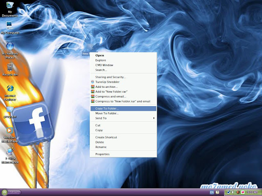Click the network connections tray icon
262x196 pixels.
tap(229, 192)
